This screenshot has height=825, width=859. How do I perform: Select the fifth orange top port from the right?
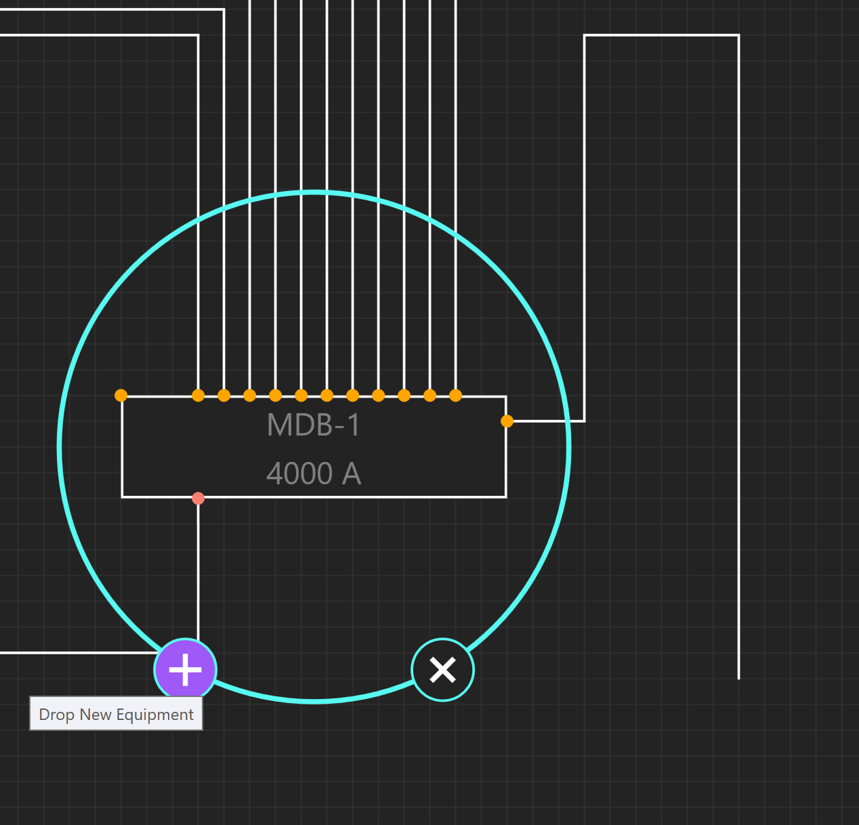(x=353, y=396)
